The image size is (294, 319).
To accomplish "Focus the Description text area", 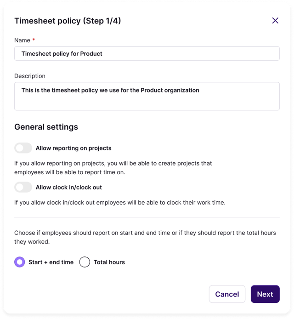I will point(147,96).
